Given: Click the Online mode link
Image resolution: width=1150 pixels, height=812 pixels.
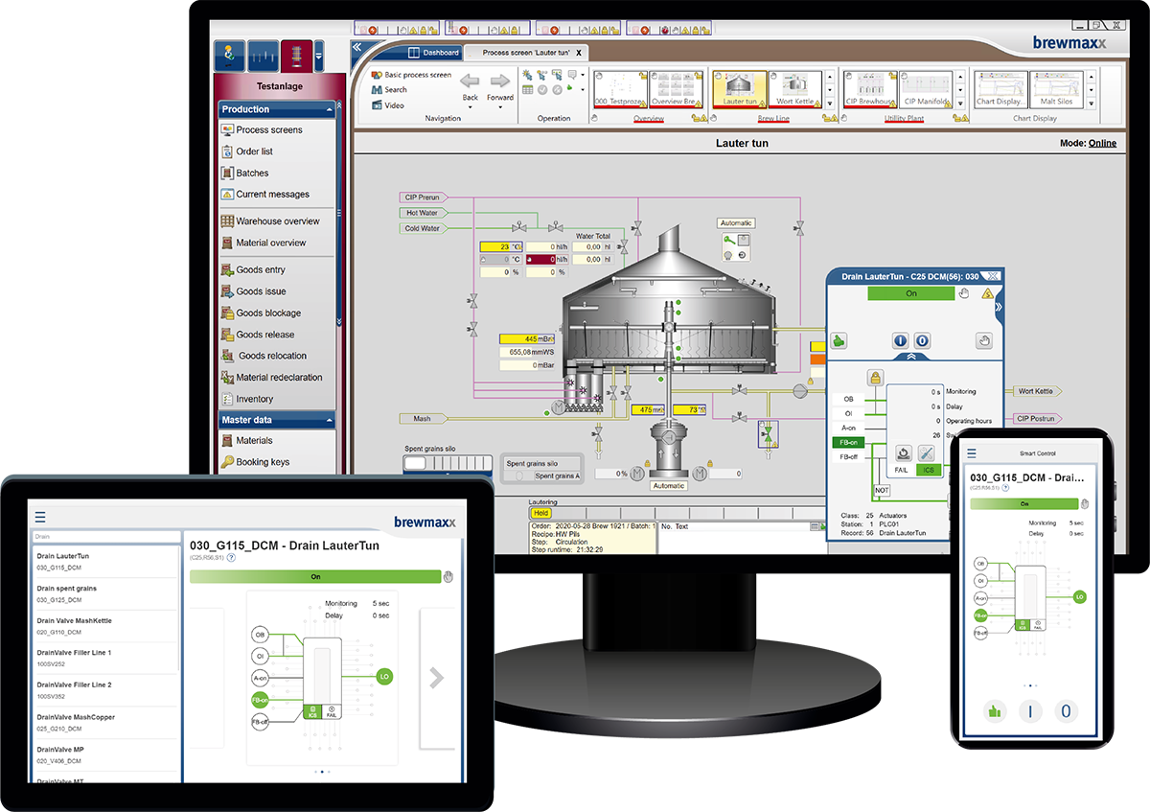Looking at the screenshot, I should click(1102, 143).
